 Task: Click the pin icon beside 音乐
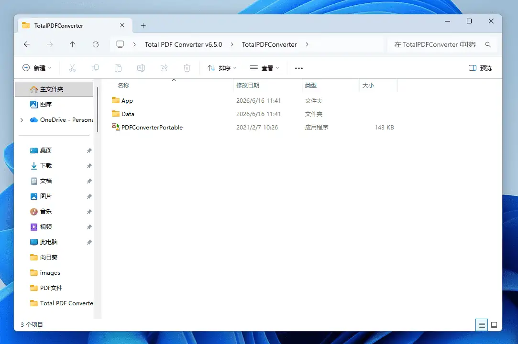click(x=89, y=212)
